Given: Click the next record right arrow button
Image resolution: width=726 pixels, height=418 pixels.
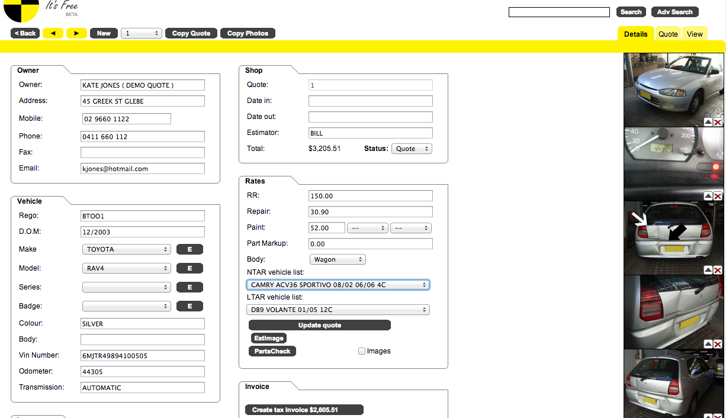Looking at the screenshot, I should click(x=76, y=33).
